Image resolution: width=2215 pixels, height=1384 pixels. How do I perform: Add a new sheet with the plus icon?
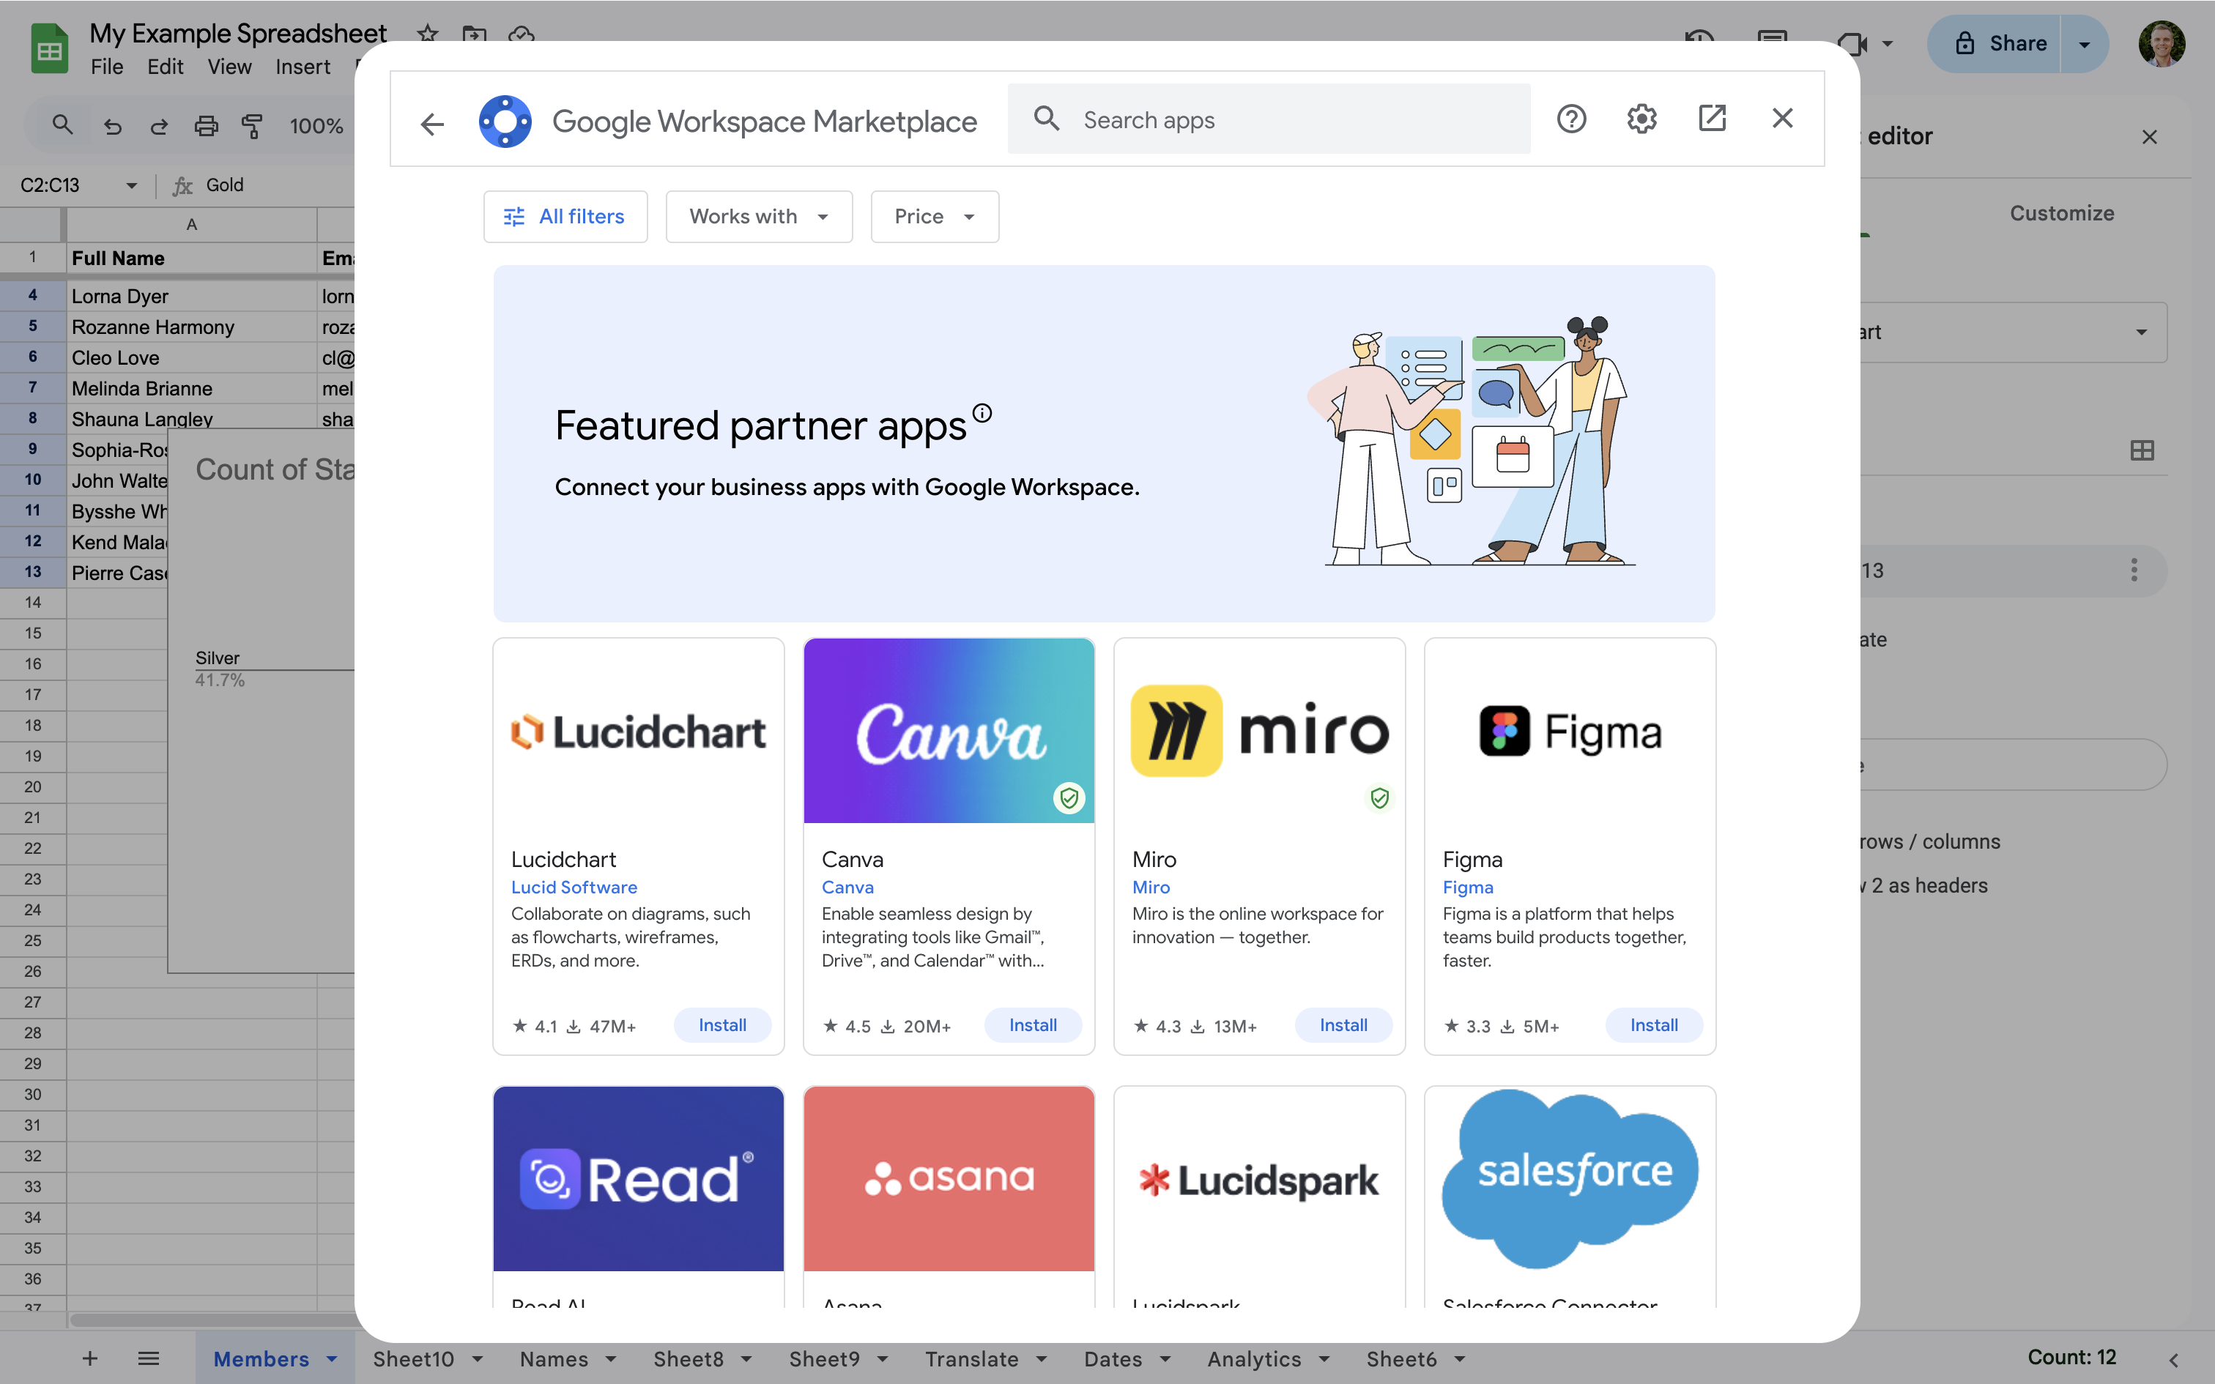pos(89,1358)
